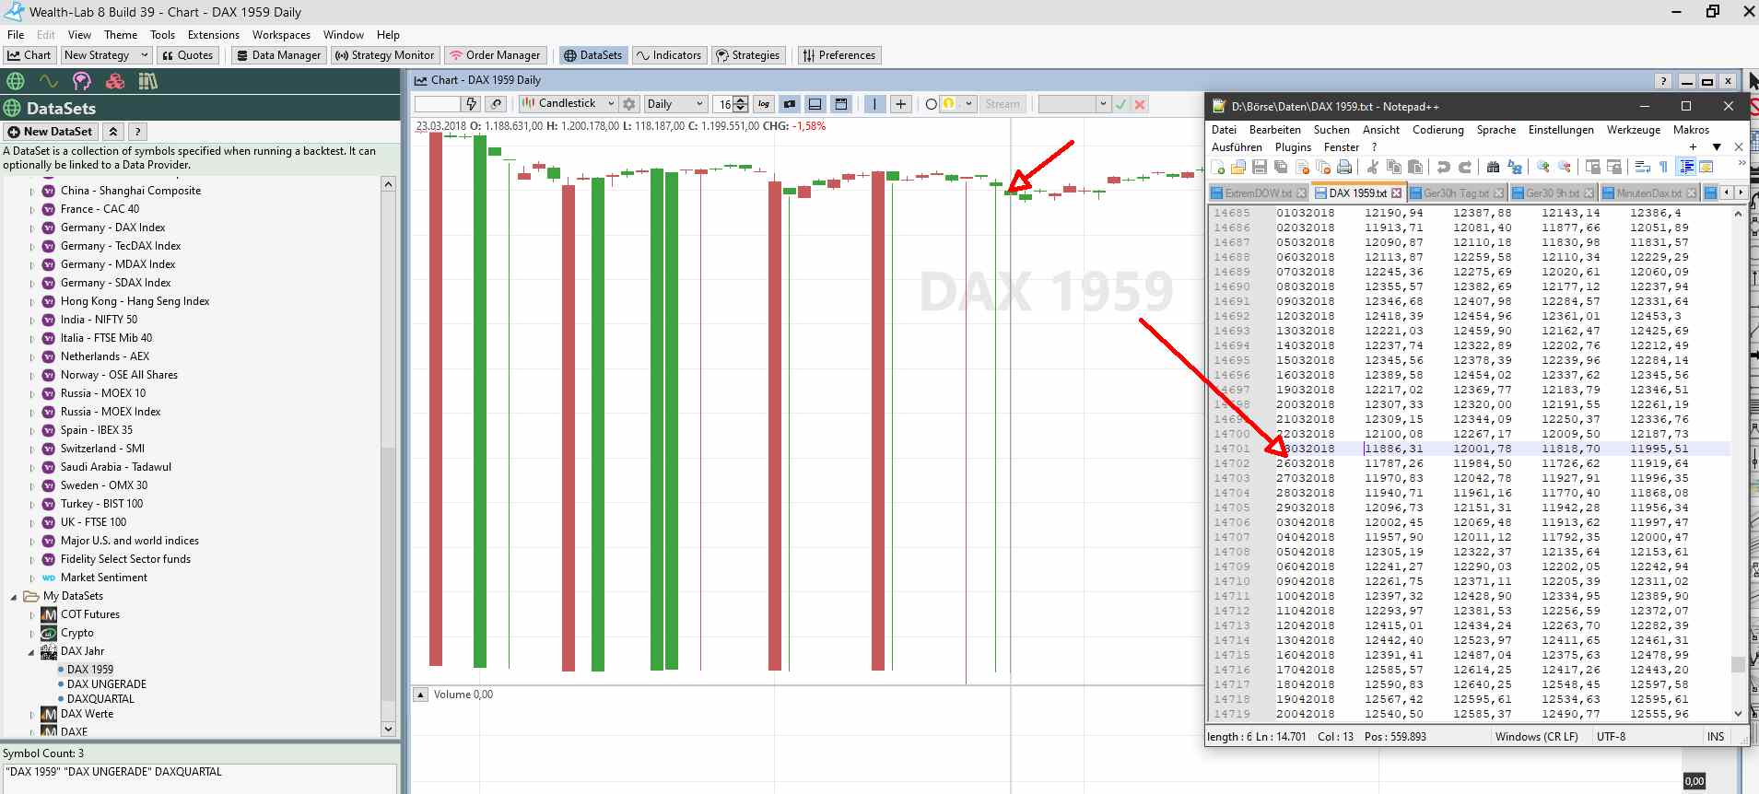The width and height of the screenshot is (1759, 794).
Task: Select the DAX UNGERADE symbol
Action: (106, 684)
